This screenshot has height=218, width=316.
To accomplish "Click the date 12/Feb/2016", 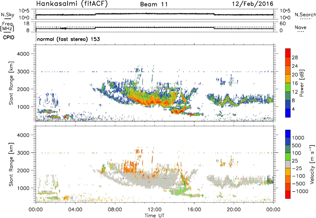I will tap(253, 4).
